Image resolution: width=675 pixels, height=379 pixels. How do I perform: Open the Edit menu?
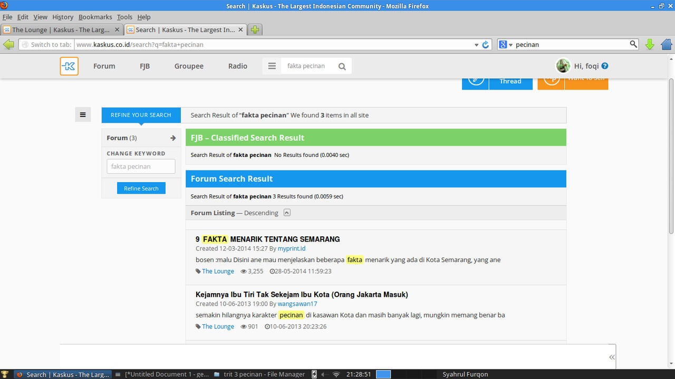coord(23,17)
